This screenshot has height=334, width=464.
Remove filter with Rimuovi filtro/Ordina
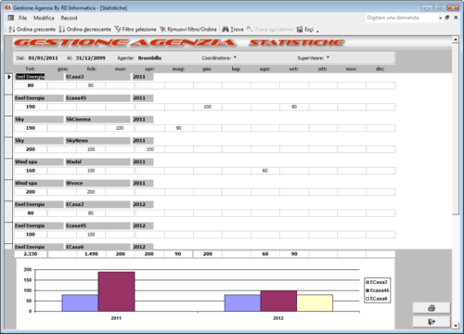click(188, 30)
